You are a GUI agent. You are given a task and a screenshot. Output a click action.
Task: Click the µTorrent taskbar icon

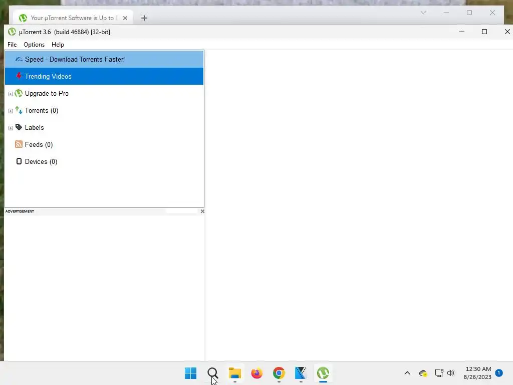click(x=323, y=373)
